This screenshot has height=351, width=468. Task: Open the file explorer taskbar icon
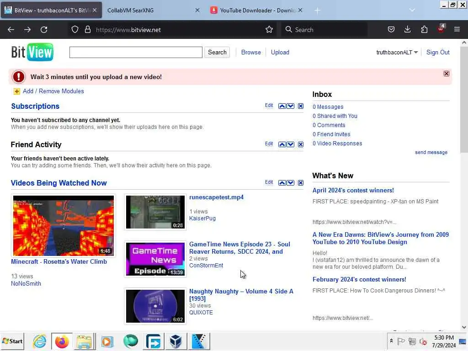[84, 341]
